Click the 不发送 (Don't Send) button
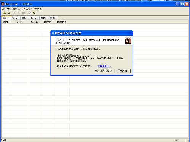190x142 pixels. [x=123, y=71]
